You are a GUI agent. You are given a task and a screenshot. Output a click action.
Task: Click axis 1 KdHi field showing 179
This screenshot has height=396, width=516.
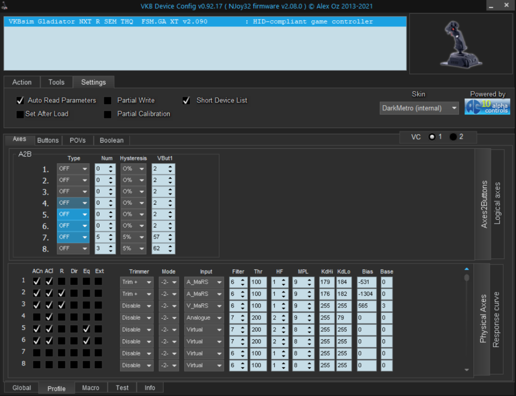pos(327,282)
